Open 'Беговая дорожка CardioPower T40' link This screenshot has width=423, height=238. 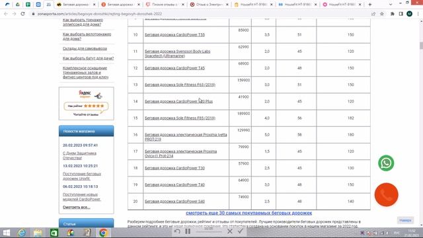pos(174,185)
